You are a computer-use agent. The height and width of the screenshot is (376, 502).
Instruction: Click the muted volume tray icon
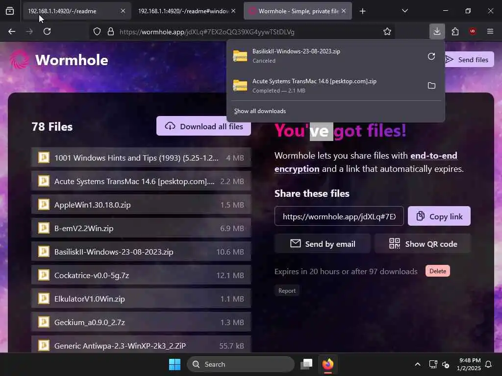[x=446, y=364]
